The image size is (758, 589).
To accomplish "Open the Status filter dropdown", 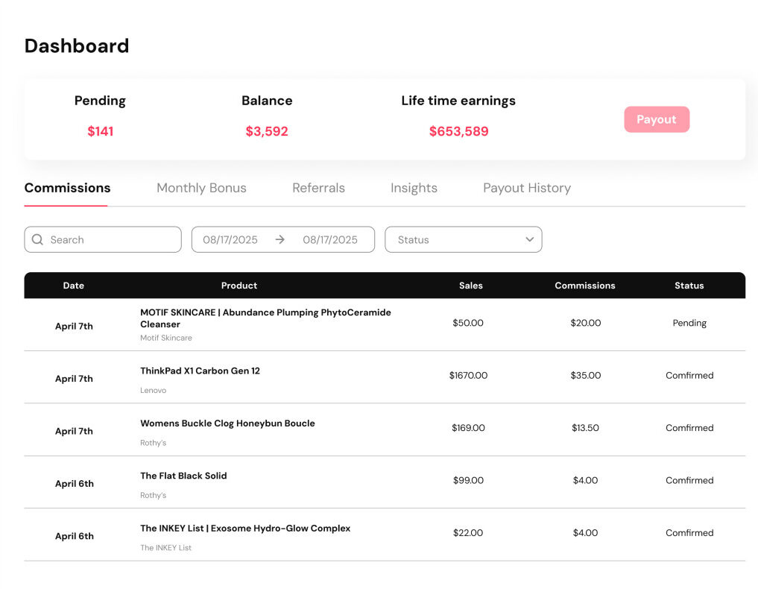I will [x=462, y=239].
